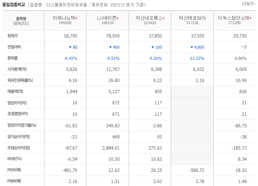This screenshot has height=186, width=258.
Task: Click the current price 37,850
Action: 155,36
